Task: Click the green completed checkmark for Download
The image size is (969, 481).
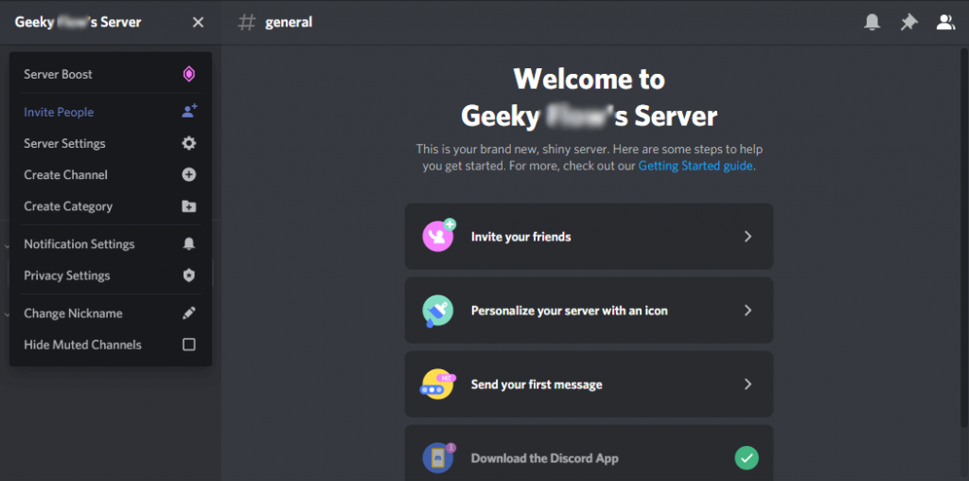Action: pyautogui.click(x=747, y=458)
